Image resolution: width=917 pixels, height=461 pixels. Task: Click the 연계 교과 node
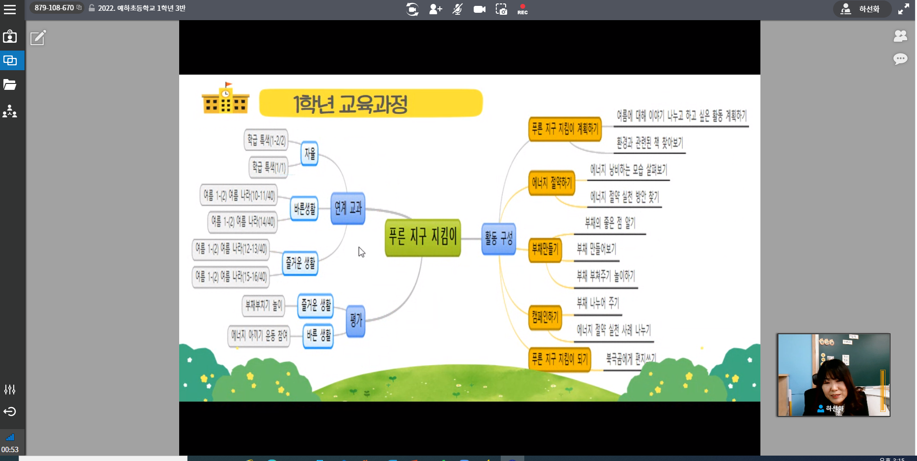pyautogui.click(x=348, y=208)
